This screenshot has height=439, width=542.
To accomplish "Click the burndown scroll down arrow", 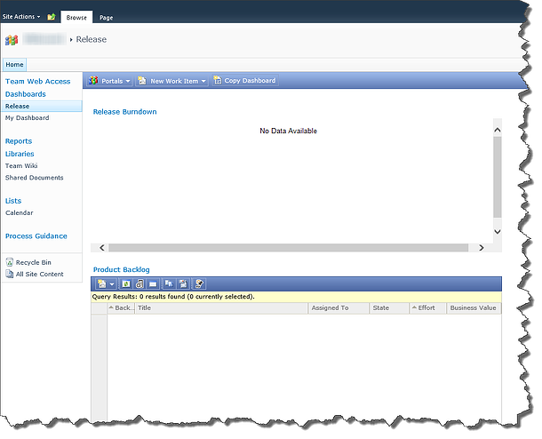I will [498, 232].
